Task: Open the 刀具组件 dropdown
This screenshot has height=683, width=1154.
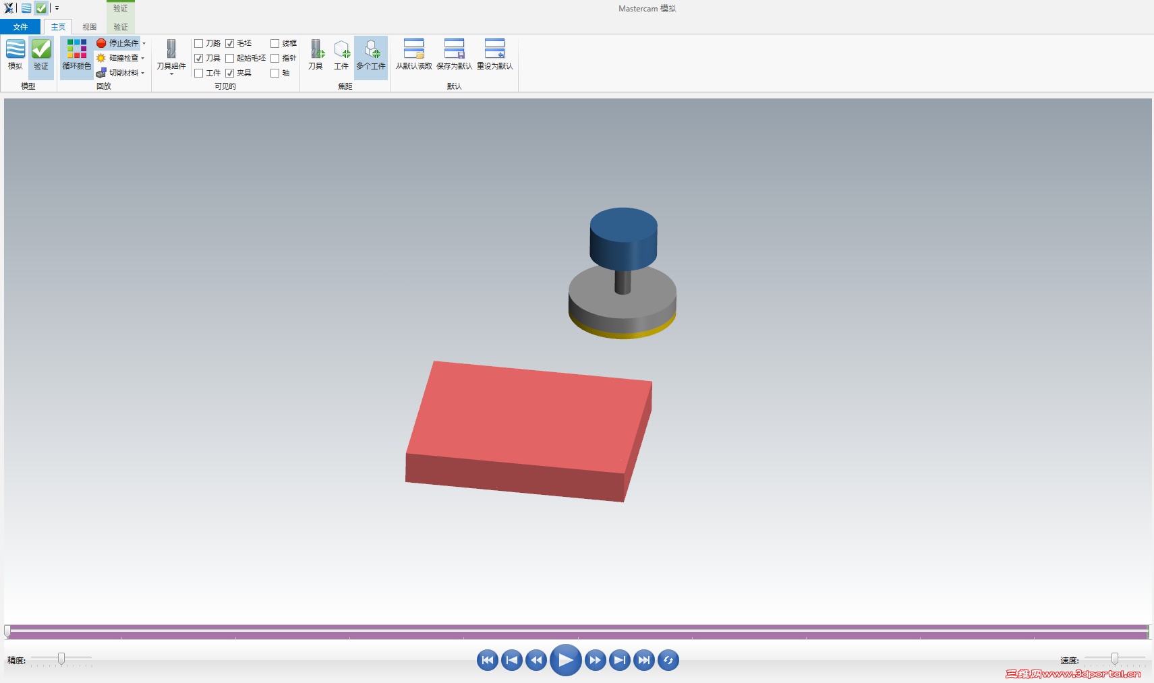Action: (171, 57)
